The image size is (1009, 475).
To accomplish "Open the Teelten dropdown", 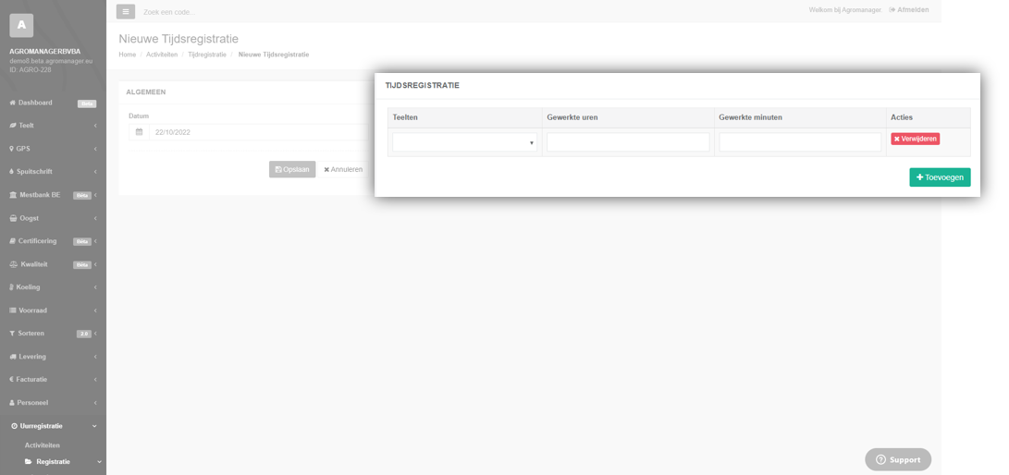I will coord(464,142).
